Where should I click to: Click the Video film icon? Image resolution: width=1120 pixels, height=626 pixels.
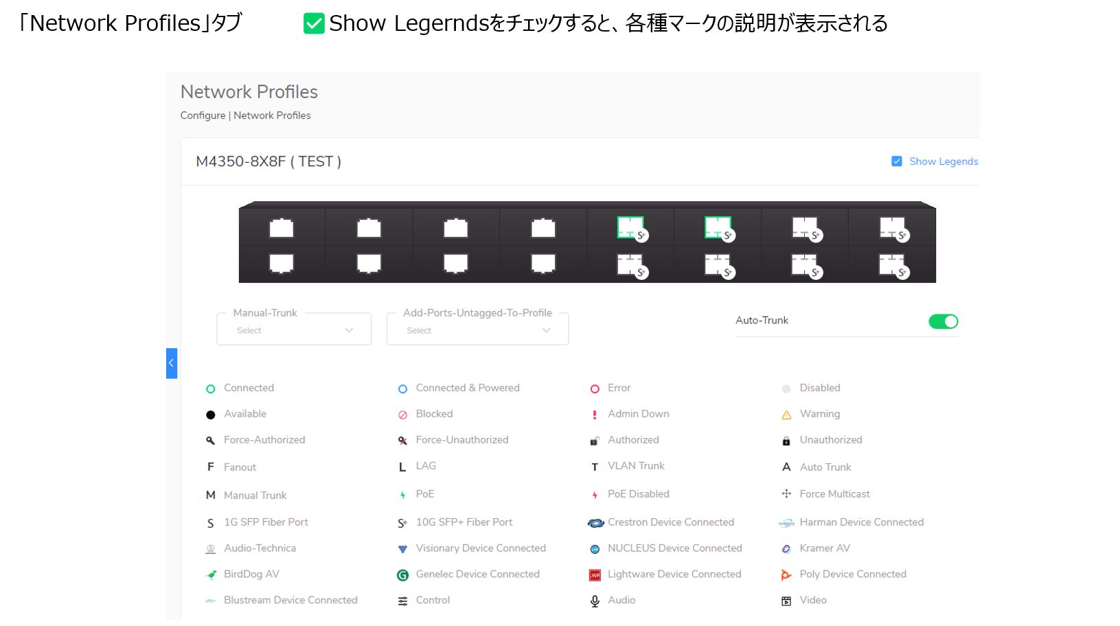pos(786,601)
